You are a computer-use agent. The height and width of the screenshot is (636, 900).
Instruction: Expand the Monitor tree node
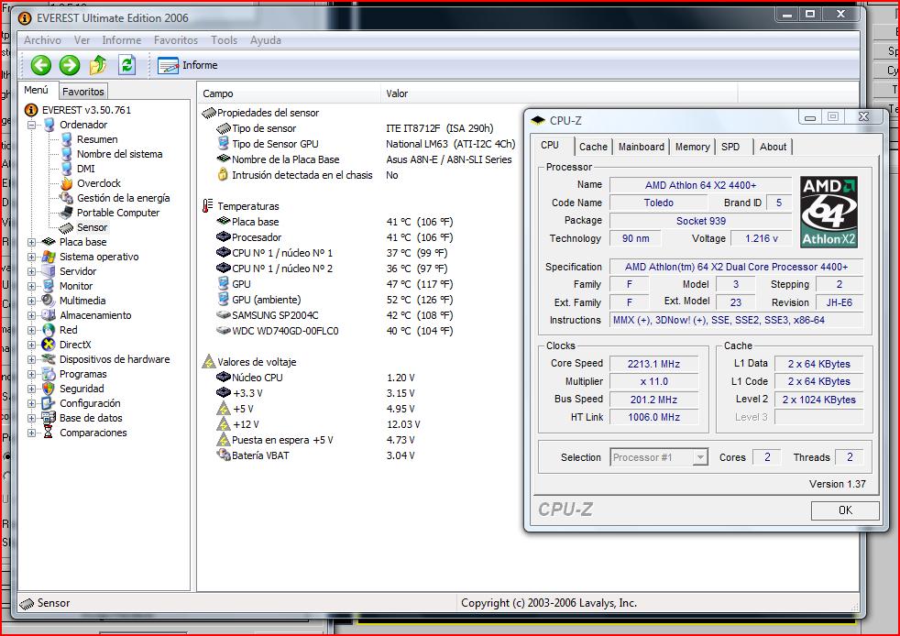(x=31, y=286)
